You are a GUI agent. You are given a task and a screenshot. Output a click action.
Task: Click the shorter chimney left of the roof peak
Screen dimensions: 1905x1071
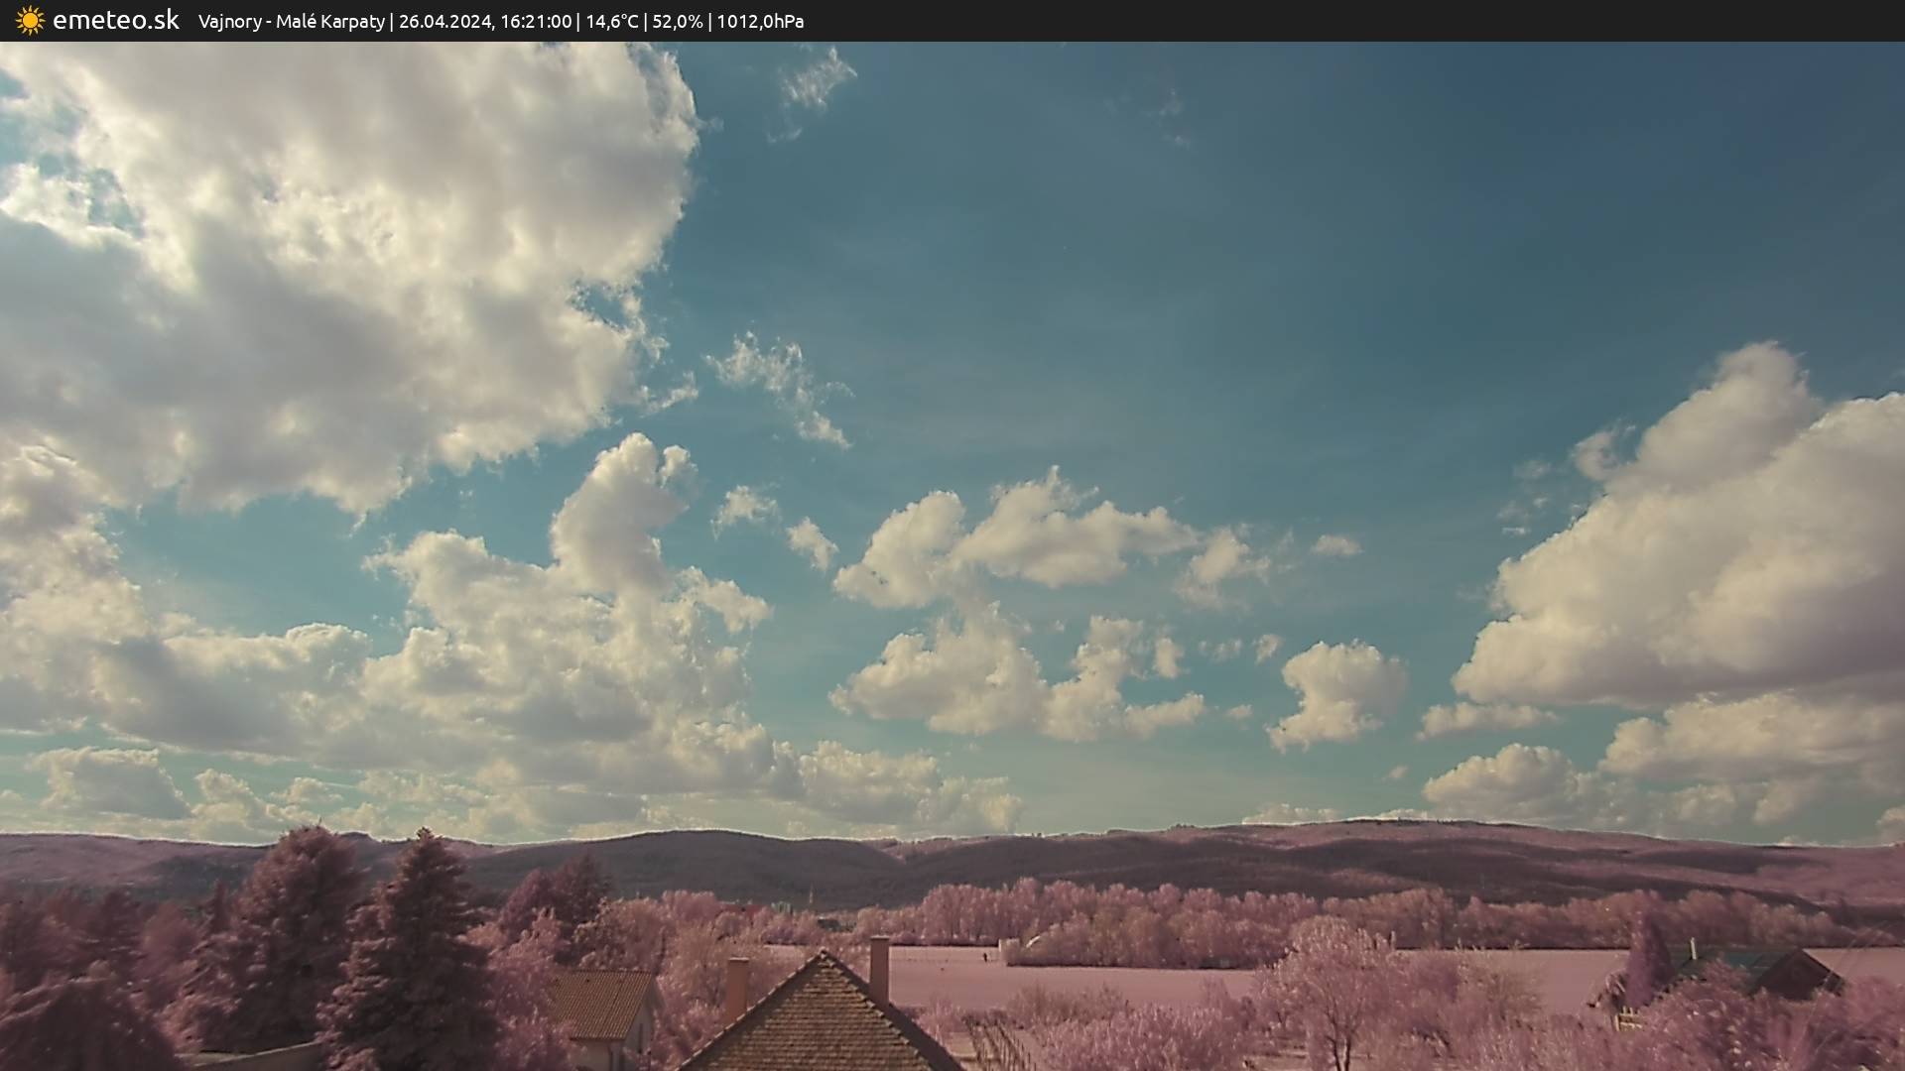coord(736,985)
